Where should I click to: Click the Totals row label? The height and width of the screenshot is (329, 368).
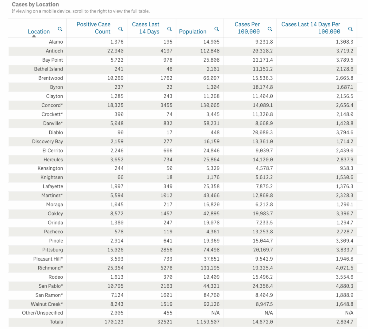(56, 322)
